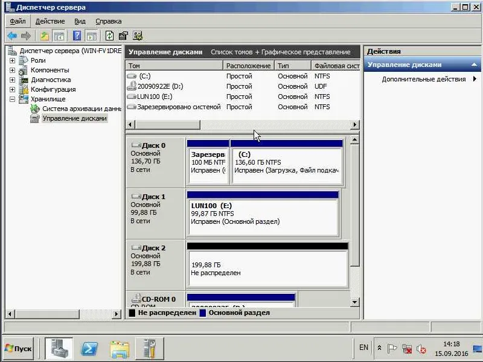Expand the Диагностика tree node
Image resolution: width=483 pixels, height=362 pixels.
(x=12, y=80)
